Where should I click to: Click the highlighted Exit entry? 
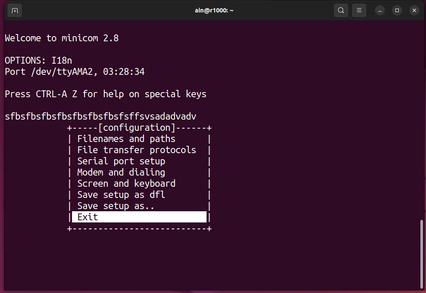(139, 217)
